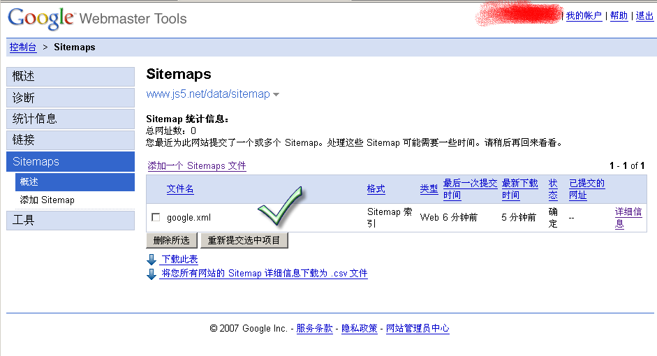This screenshot has width=657, height=356.
Task: Click the 确定 status cell
Action: point(553,218)
